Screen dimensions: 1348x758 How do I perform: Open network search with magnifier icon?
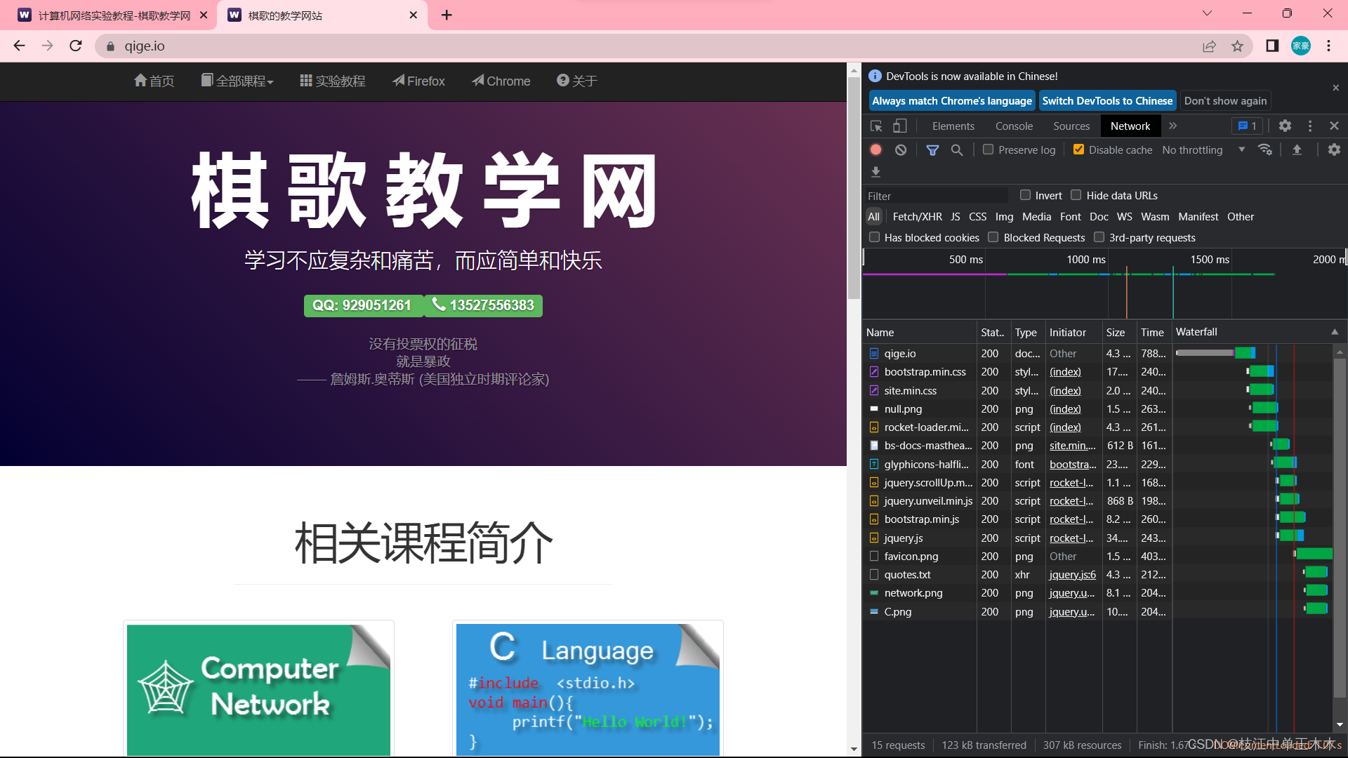957,149
